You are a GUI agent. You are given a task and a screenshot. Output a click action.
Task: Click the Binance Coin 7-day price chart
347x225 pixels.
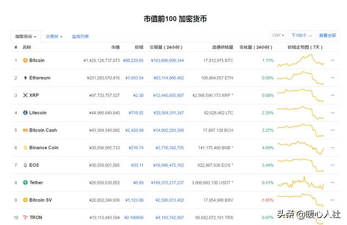(300, 148)
